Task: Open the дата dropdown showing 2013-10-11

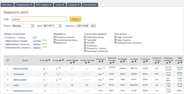Action: 52,26
